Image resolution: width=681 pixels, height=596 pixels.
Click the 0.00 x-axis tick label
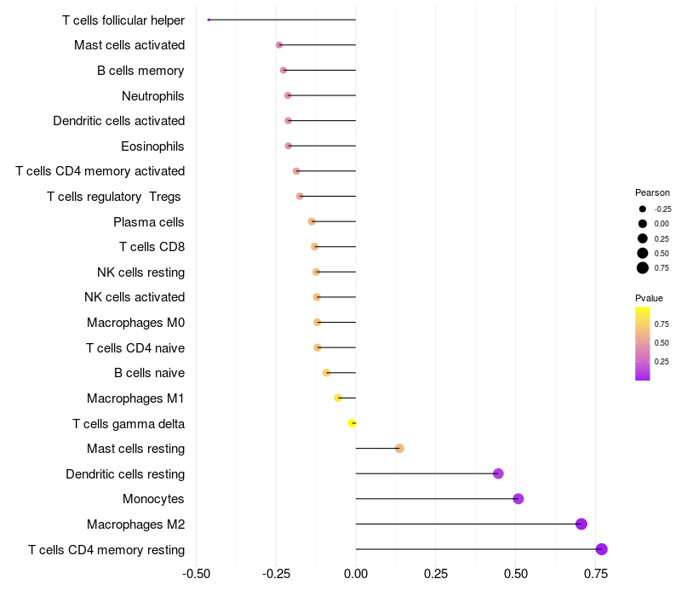click(x=356, y=574)
